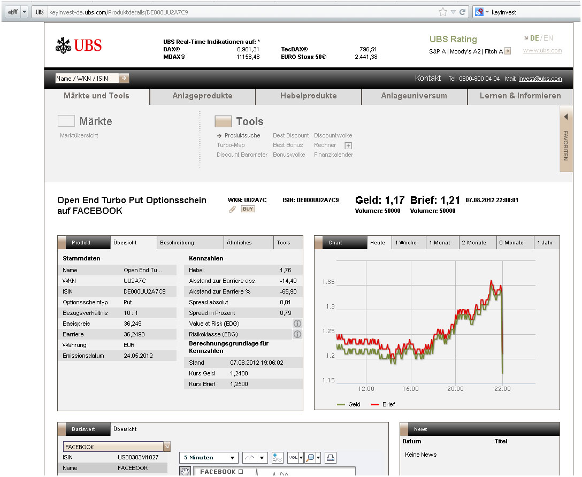Expand the zoom dropdown arrow
The width and height of the screenshot is (582, 477).
pos(318,458)
